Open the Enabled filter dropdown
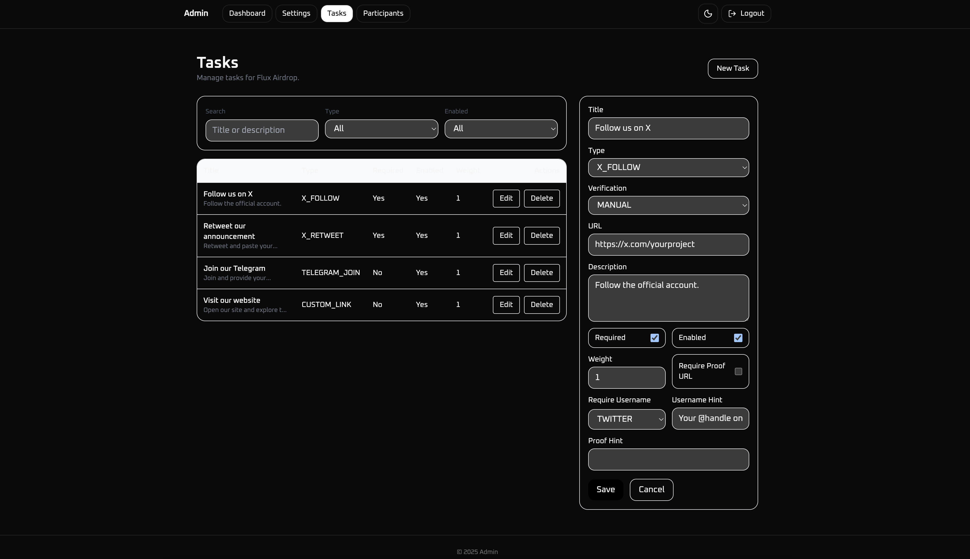The width and height of the screenshot is (970, 559). tap(501, 129)
